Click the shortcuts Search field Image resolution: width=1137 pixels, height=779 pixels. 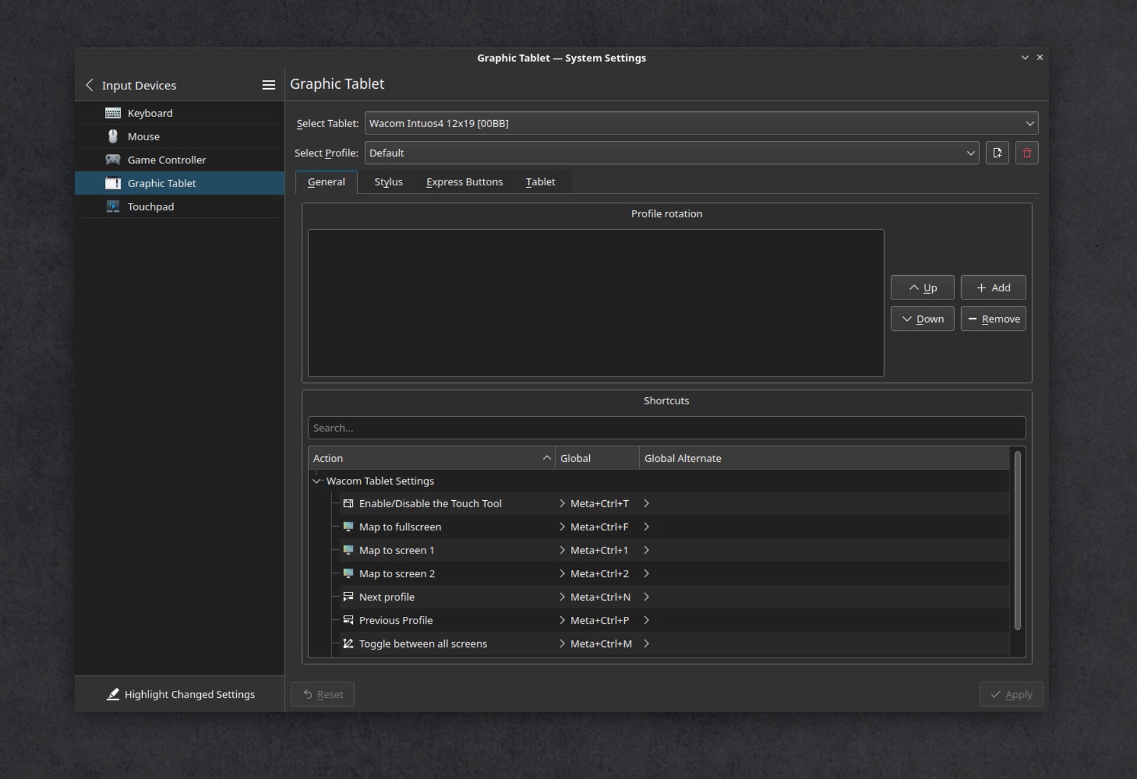666,428
